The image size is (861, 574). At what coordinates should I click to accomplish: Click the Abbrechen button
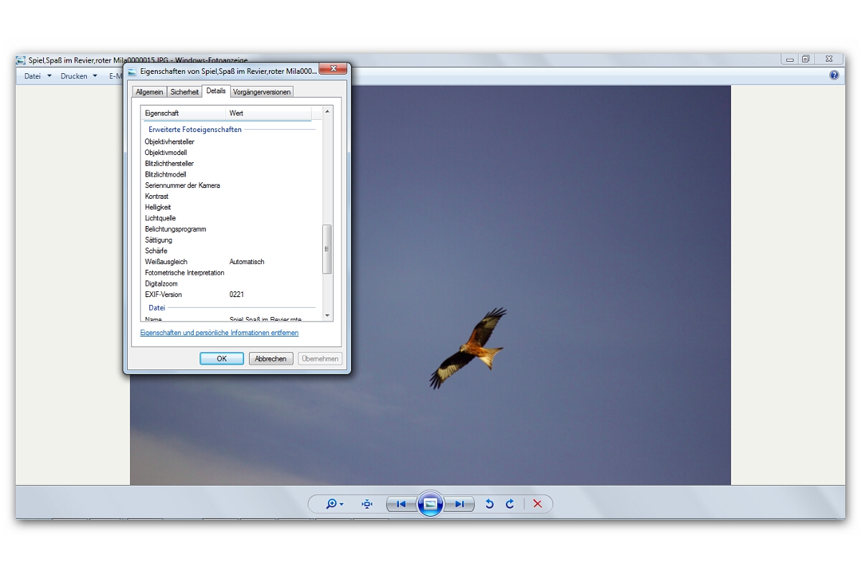(x=270, y=359)
